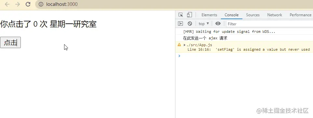The height and width of the screenshot is (118, 313).
Task: Show the console sidebar
Action: 180,24
